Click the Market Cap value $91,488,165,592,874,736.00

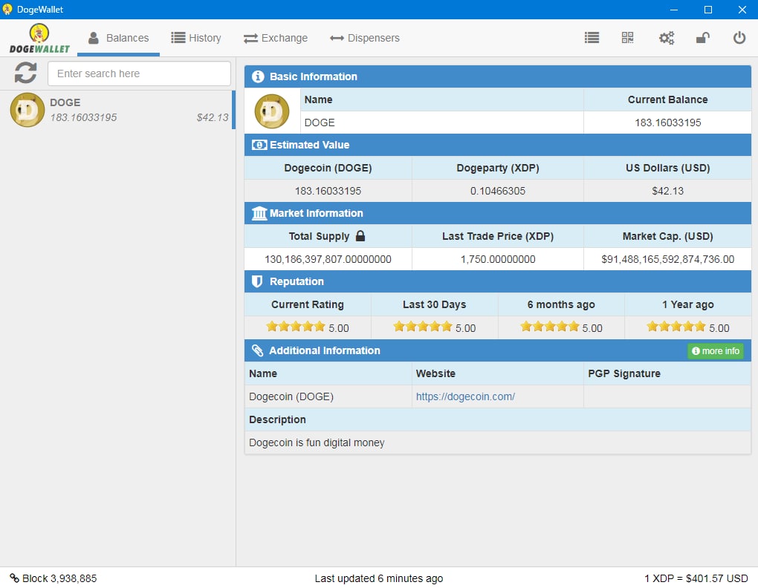tap(667, 259)
